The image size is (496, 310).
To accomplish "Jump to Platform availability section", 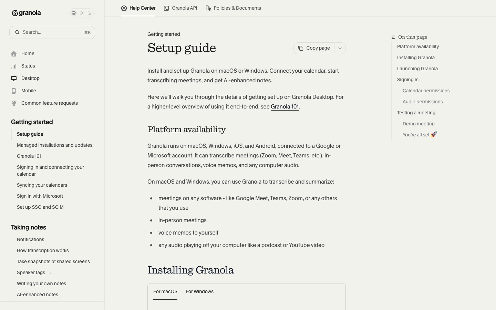I will pos(418,47).
